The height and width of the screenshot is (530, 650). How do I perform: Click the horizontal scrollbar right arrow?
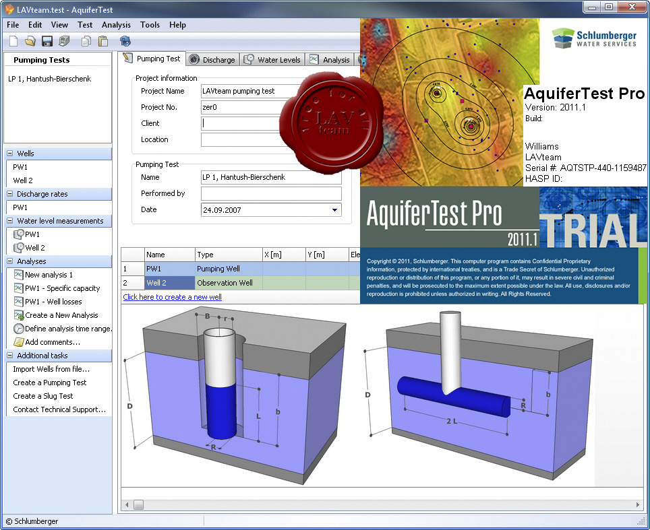(x=638, y=504)
